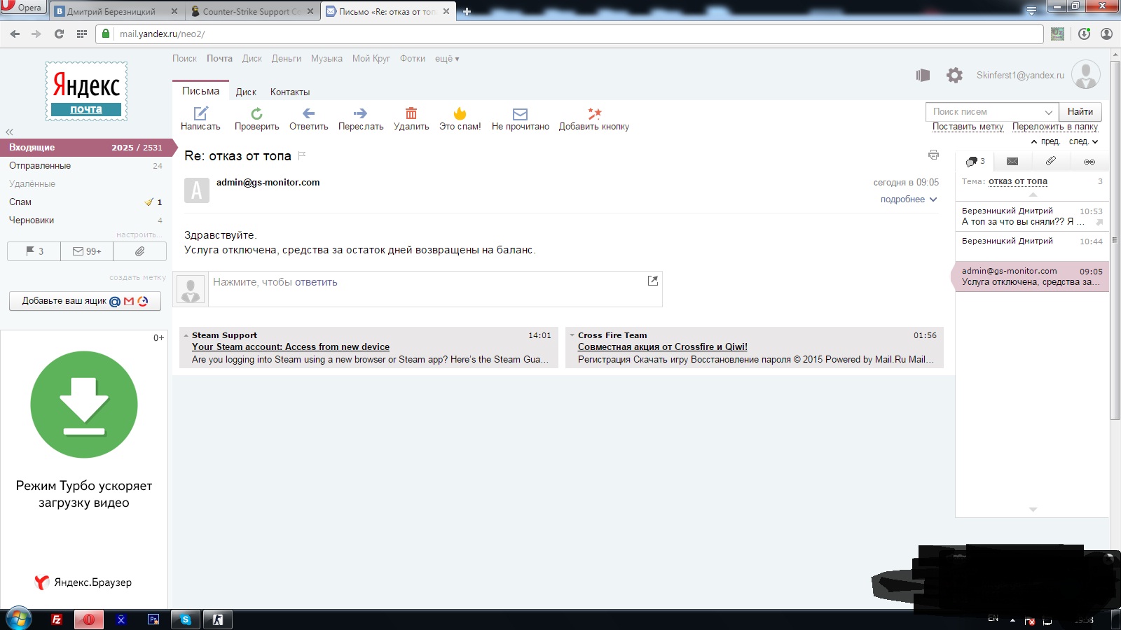The image size is (1121, 630).
Task: Toggle the unread 99+ filter button
Action: tap(87, 251)
